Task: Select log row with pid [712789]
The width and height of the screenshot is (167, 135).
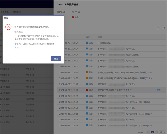Action: click(111, 114)
